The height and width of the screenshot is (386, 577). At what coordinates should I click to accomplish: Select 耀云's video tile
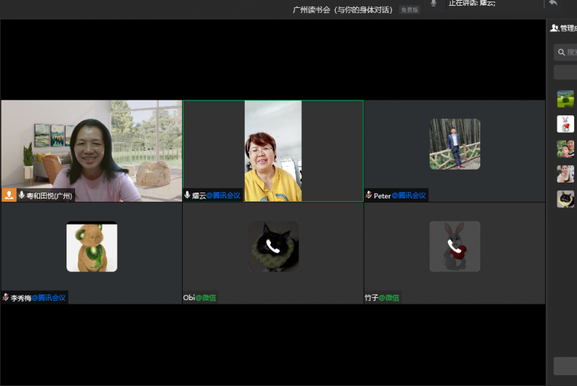[x=273, y=150]
